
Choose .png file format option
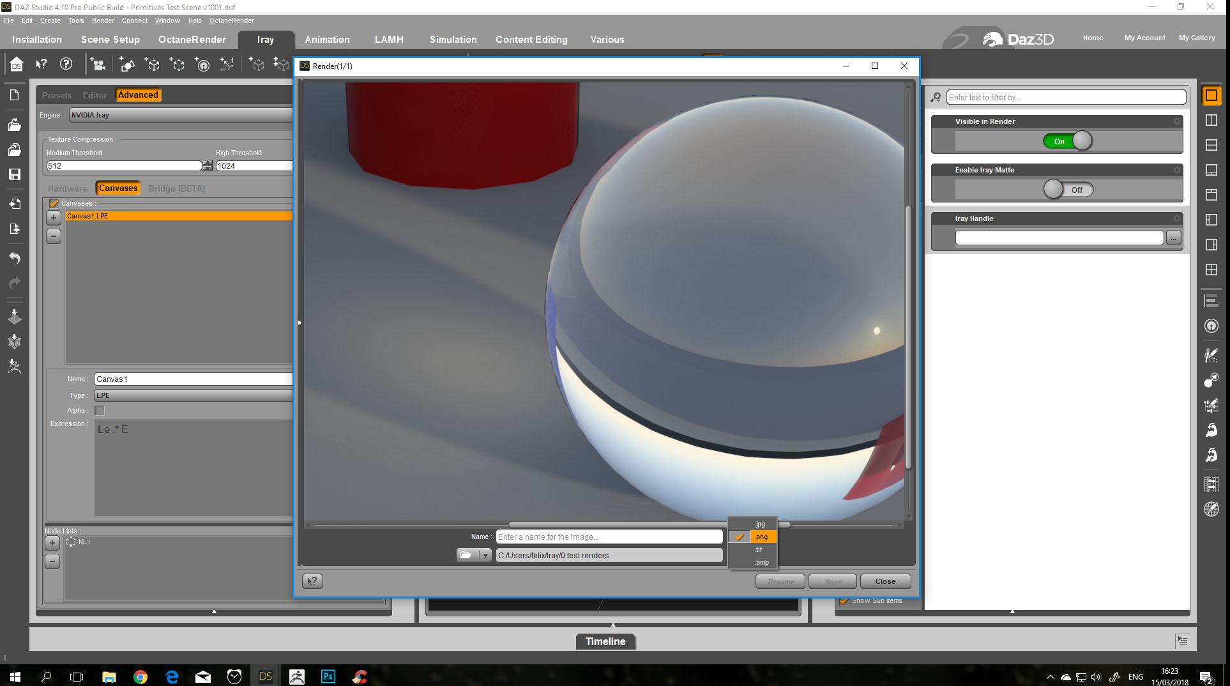pos(753,537)
